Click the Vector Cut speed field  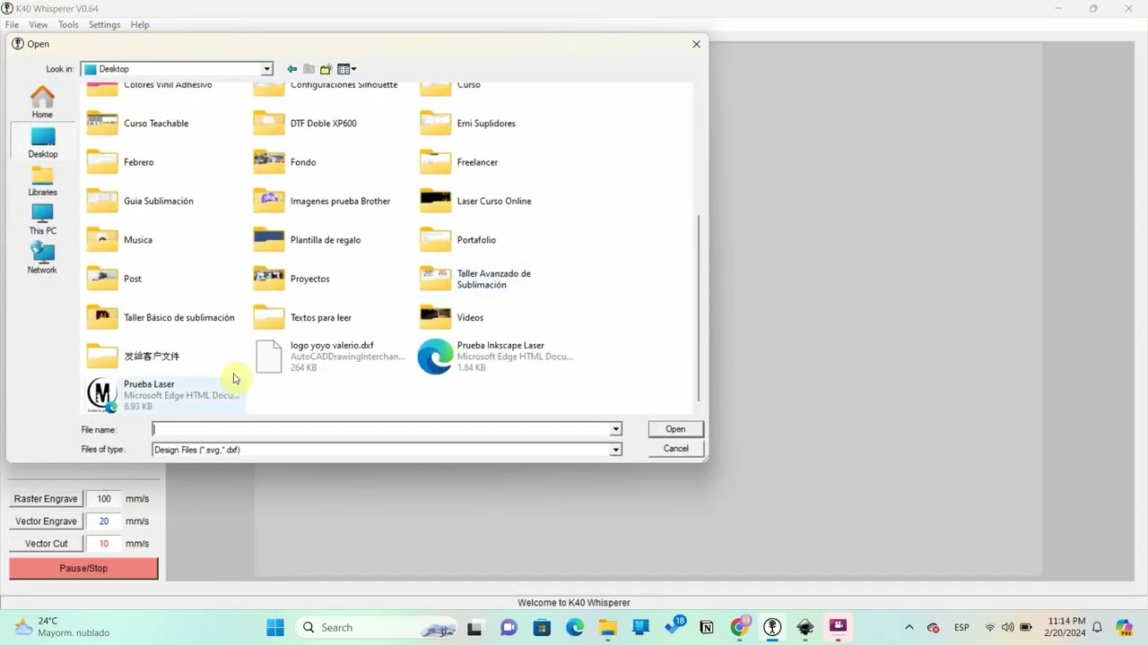[104, 544]
